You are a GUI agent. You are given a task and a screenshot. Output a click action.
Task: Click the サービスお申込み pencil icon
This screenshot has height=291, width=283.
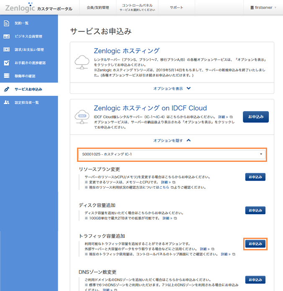pos(6,89)
